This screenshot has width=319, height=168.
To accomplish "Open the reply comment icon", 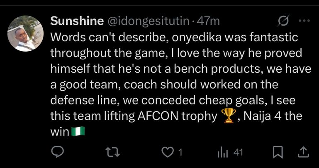I will 56,152.
